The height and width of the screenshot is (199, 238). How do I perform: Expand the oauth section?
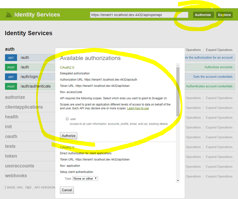click(x=11, y=136)
